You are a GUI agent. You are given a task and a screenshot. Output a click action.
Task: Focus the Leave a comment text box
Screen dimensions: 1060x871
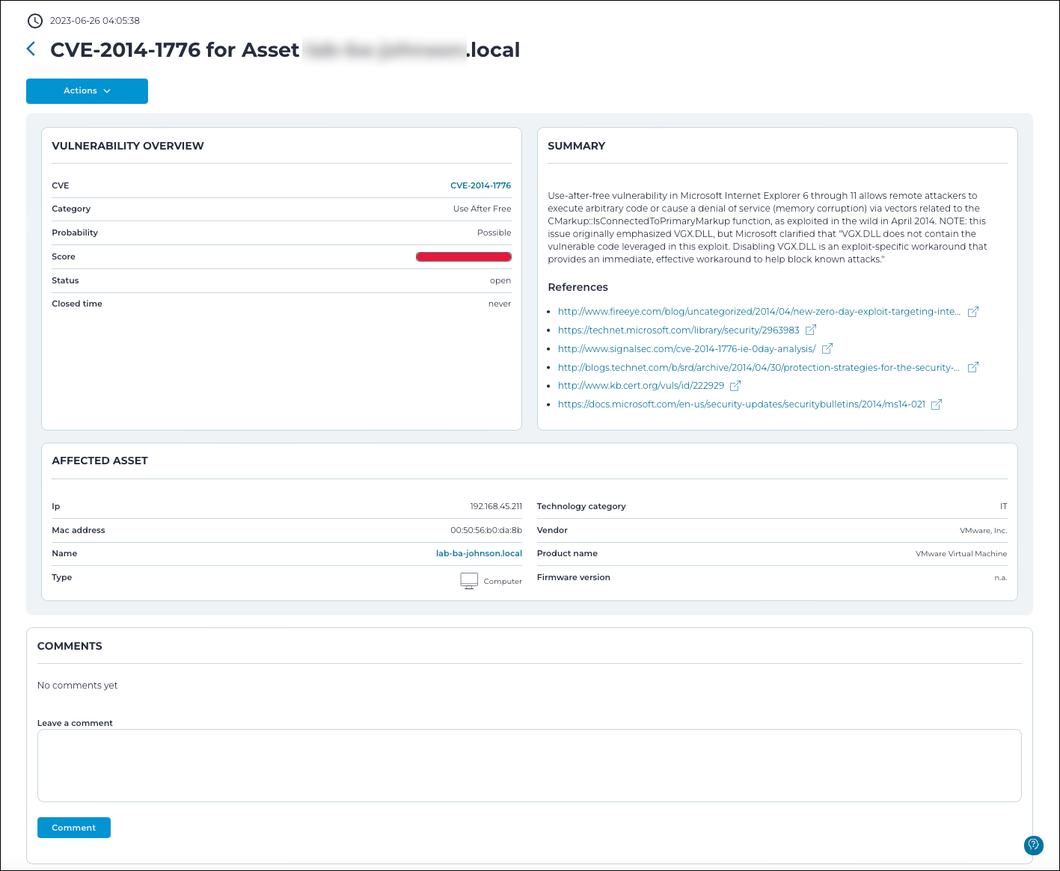[x=530, y=766]
